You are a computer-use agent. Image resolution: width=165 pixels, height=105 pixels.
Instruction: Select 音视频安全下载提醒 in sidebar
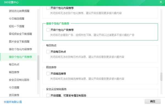point(20,34)
